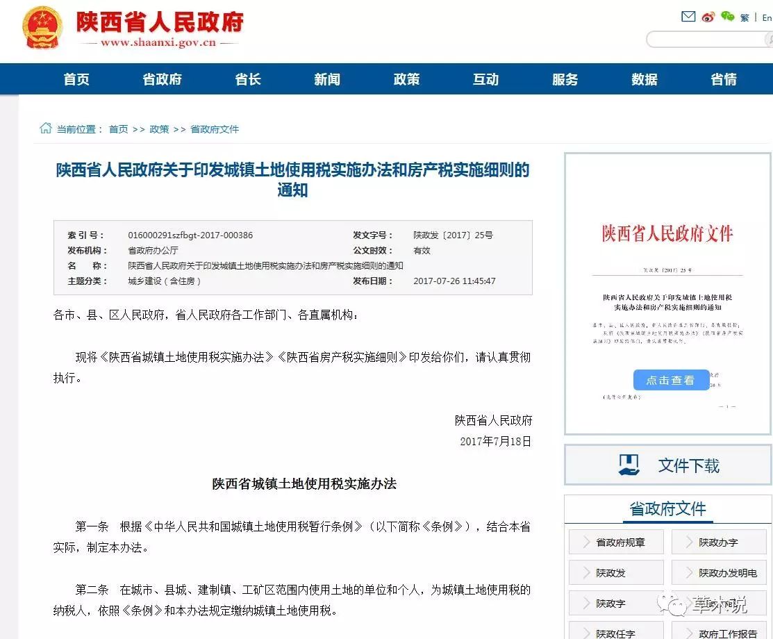773x639 pixels.
Task: Click the mail envelope icon
Action: pyautogui.click(x=688, y=17)
